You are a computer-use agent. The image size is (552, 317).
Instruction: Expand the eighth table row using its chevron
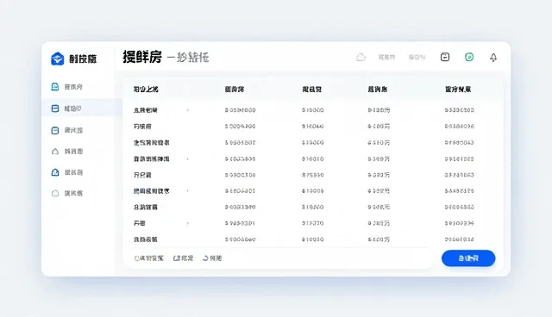coord(188,223)
